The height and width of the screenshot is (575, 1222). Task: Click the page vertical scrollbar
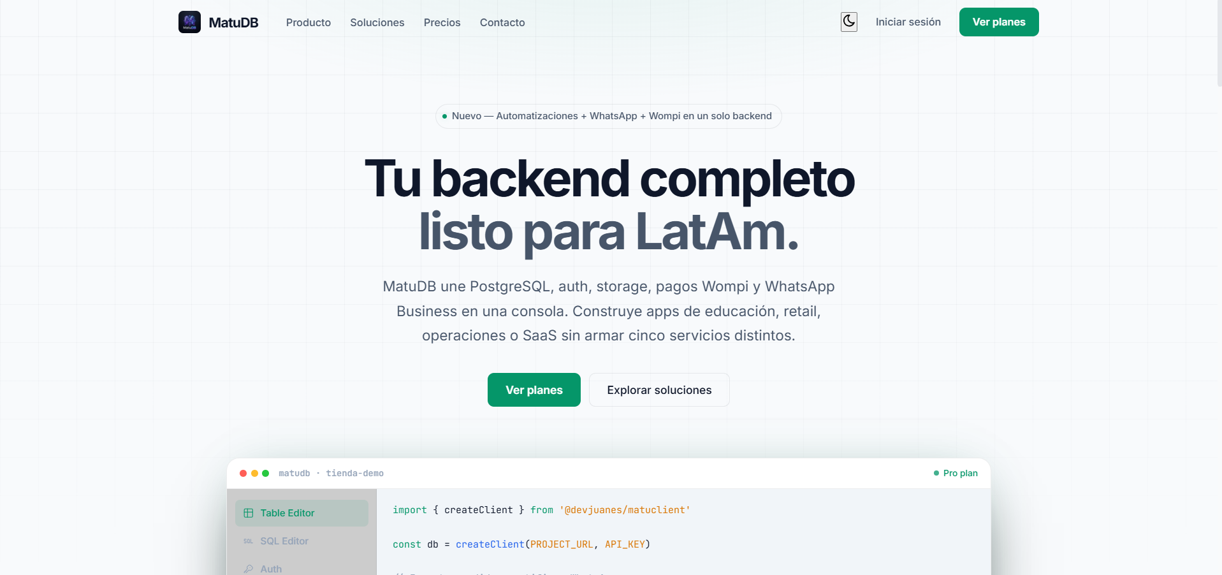coord(1219,45)
